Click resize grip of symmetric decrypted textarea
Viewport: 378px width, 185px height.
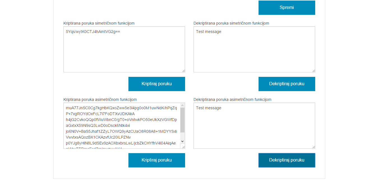[x=313, y=70]
